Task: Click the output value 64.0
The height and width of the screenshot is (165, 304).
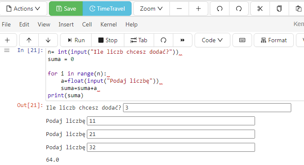Action: point(52,160)
